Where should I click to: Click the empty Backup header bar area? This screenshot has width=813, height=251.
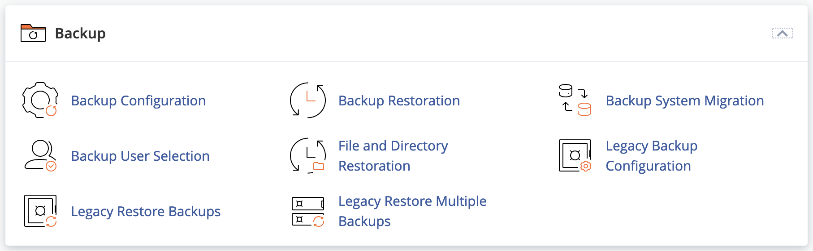point(403,33)
